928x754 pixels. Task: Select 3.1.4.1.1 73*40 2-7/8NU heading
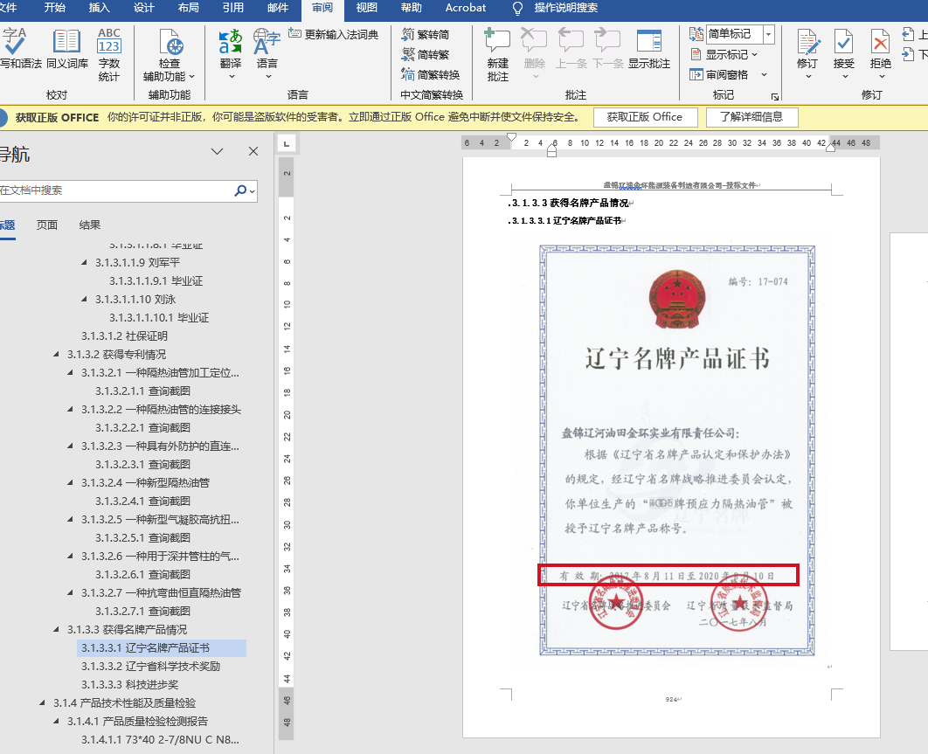click(x=161, y=740)
